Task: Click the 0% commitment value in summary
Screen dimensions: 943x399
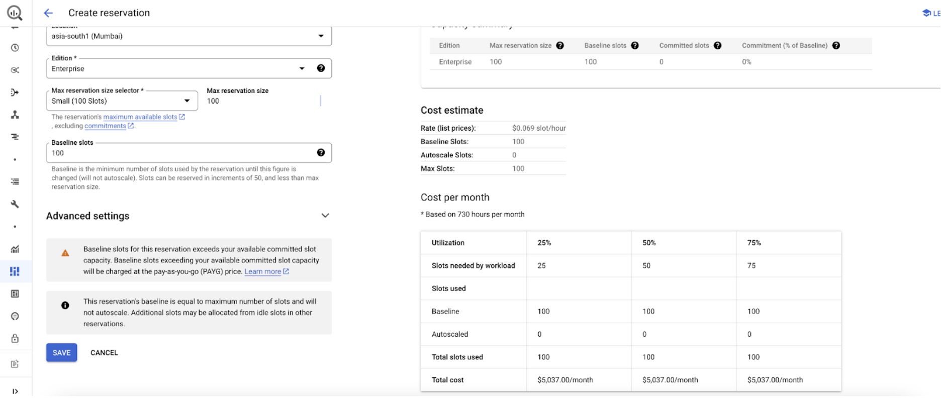Action: pos(746,62)
